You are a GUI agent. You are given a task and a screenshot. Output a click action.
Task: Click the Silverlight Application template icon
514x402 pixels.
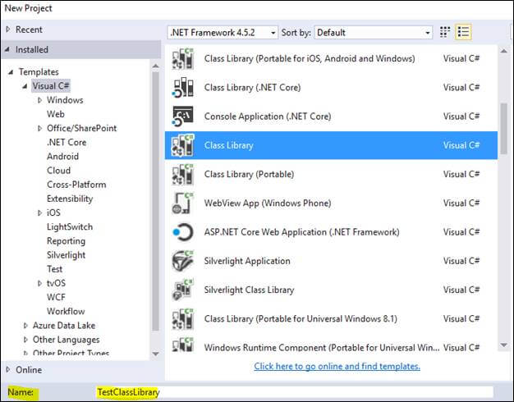tap(183, 261)
